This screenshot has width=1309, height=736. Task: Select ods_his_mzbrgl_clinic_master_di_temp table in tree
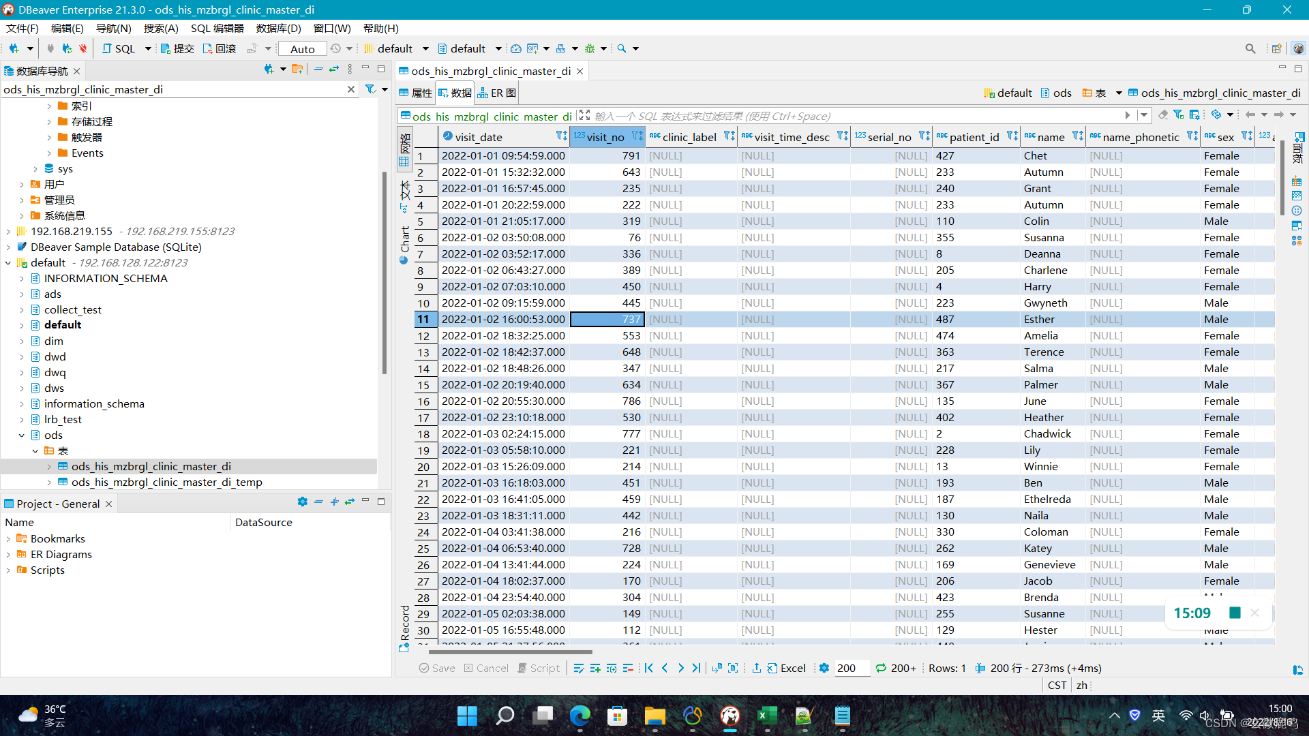point(166,482)
